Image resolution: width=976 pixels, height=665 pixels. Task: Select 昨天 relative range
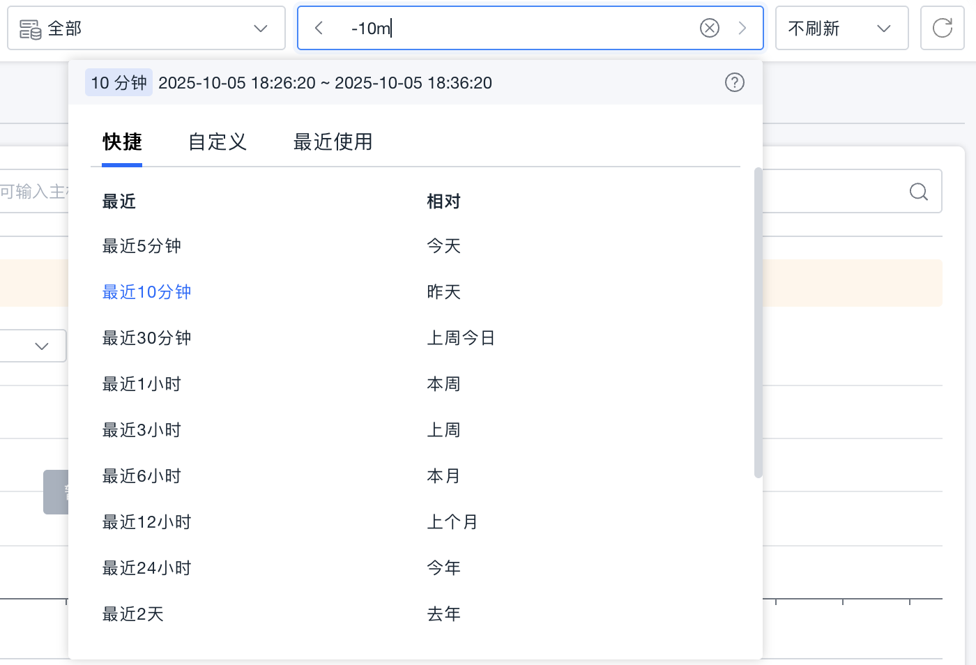click(x=443, y=292)
